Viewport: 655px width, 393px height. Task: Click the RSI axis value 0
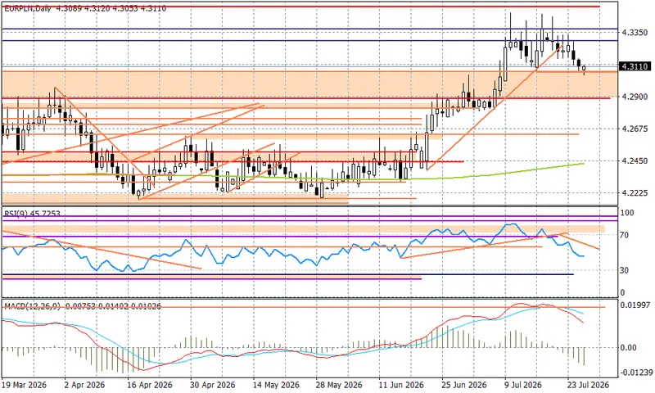[x=622, y=293]
